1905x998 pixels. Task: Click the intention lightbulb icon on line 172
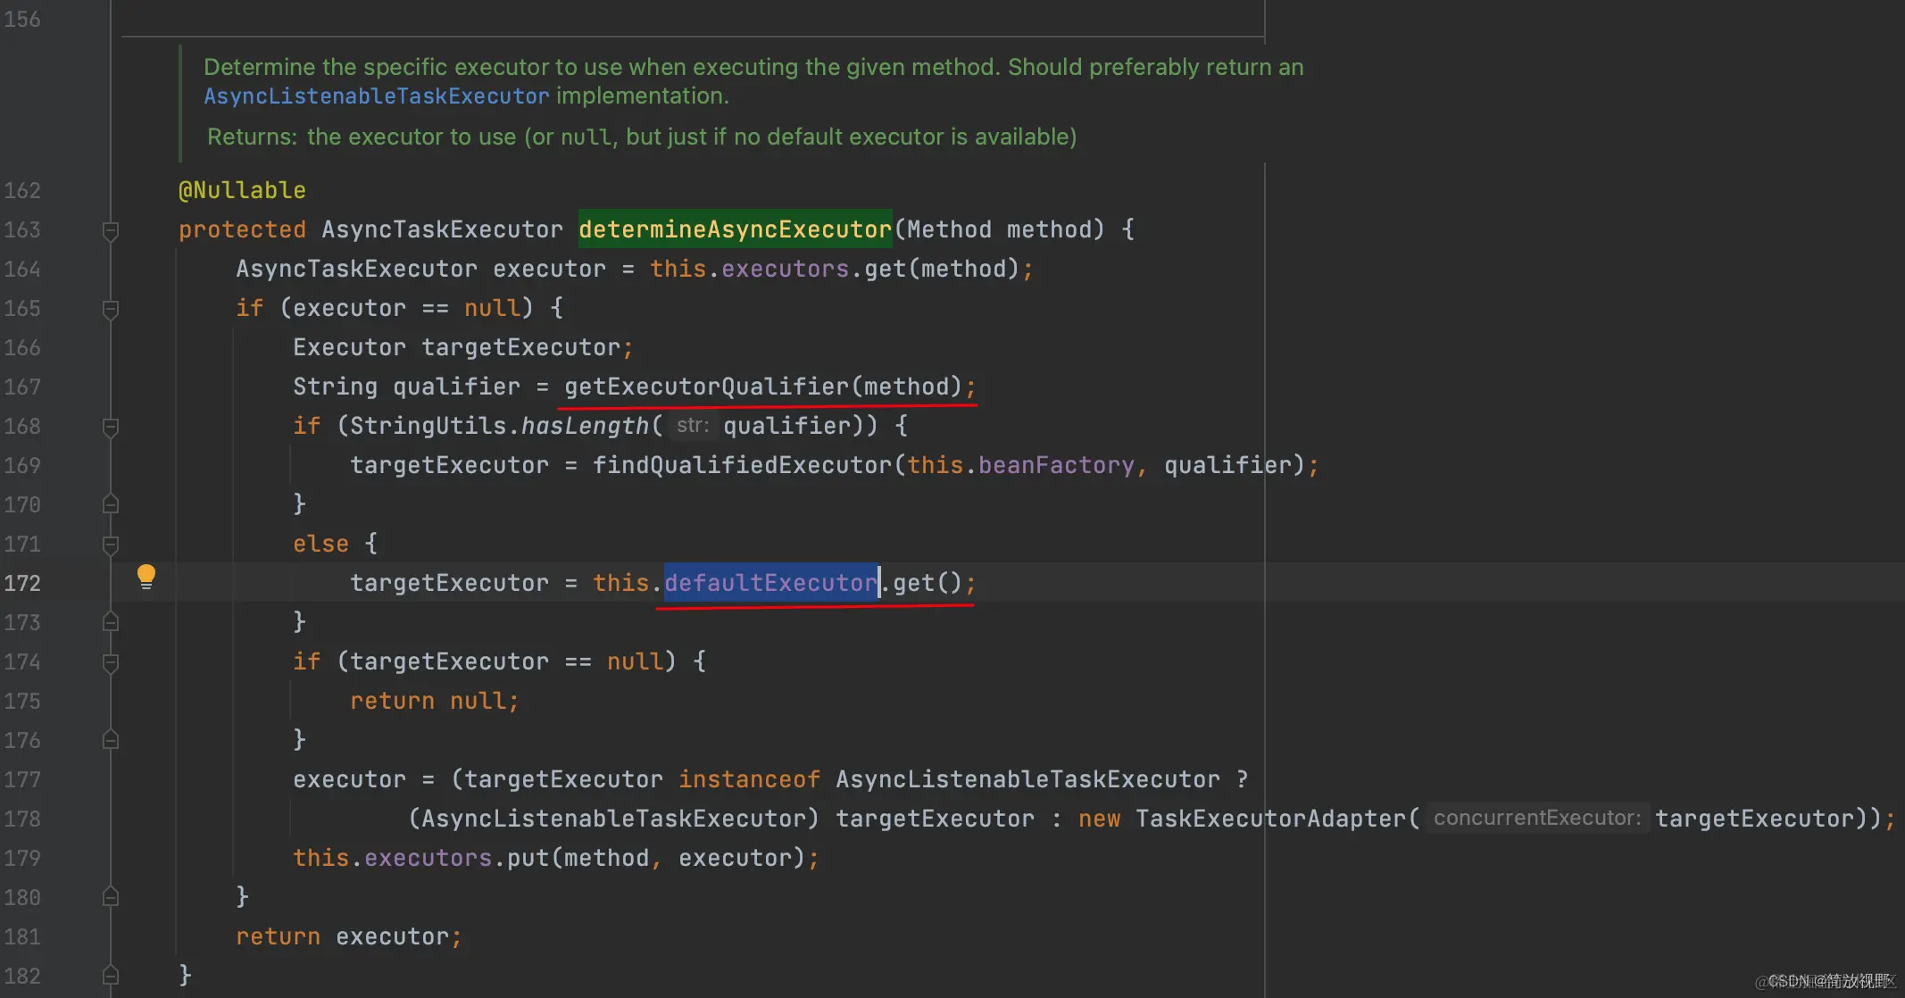tap(146, 577)
